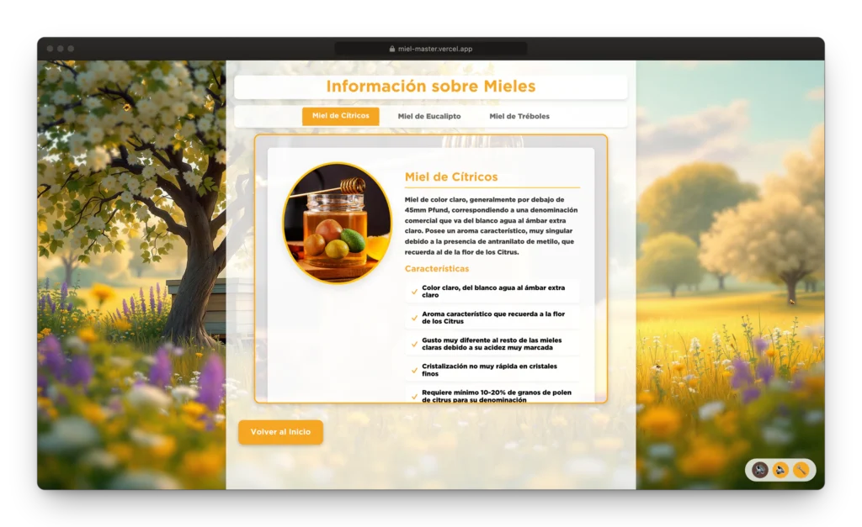Click 'Cristalización no muy rápida' item

pos(492,370)
